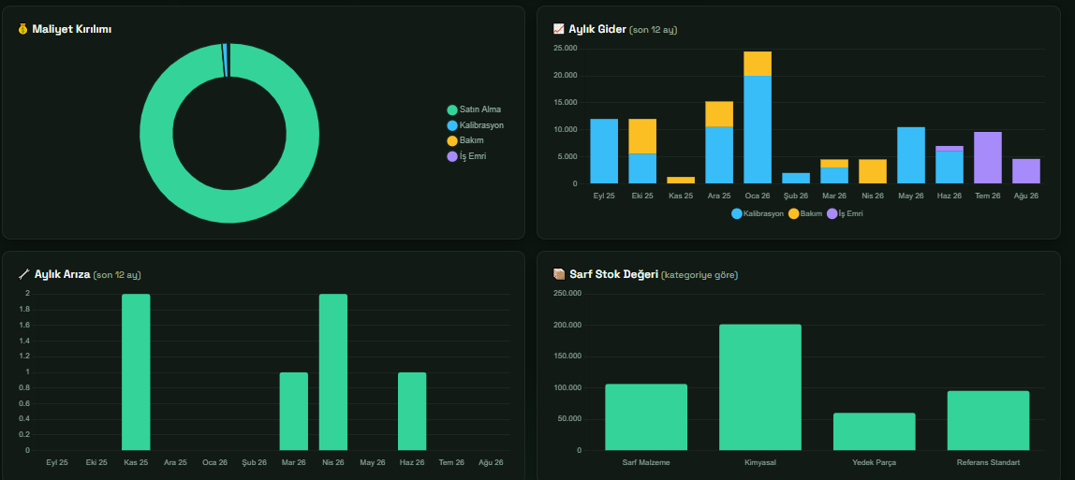Image resolution: width=1075 pixels, height=480 pixels.
Task: Click the '250.000' axis label in Sarf Stok
Action: click(567, 294)
